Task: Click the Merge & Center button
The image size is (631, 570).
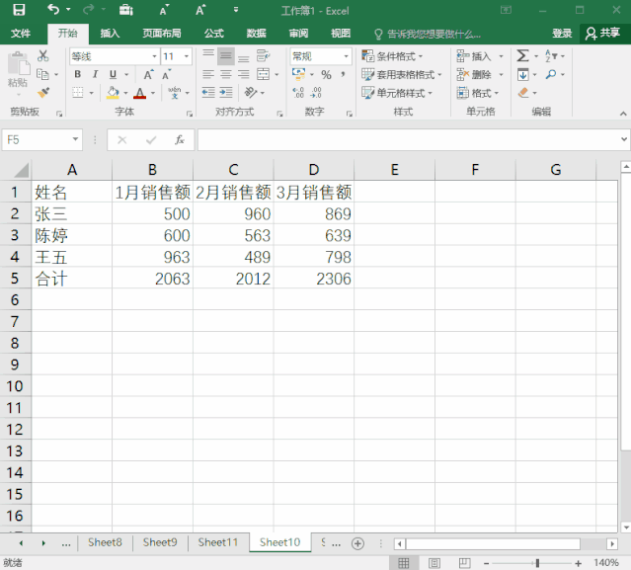Action: tap(264, 74)
